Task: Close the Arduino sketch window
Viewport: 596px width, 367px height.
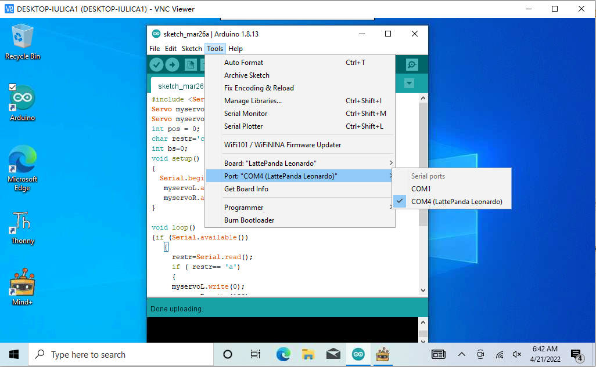Action: click(415, 34)
